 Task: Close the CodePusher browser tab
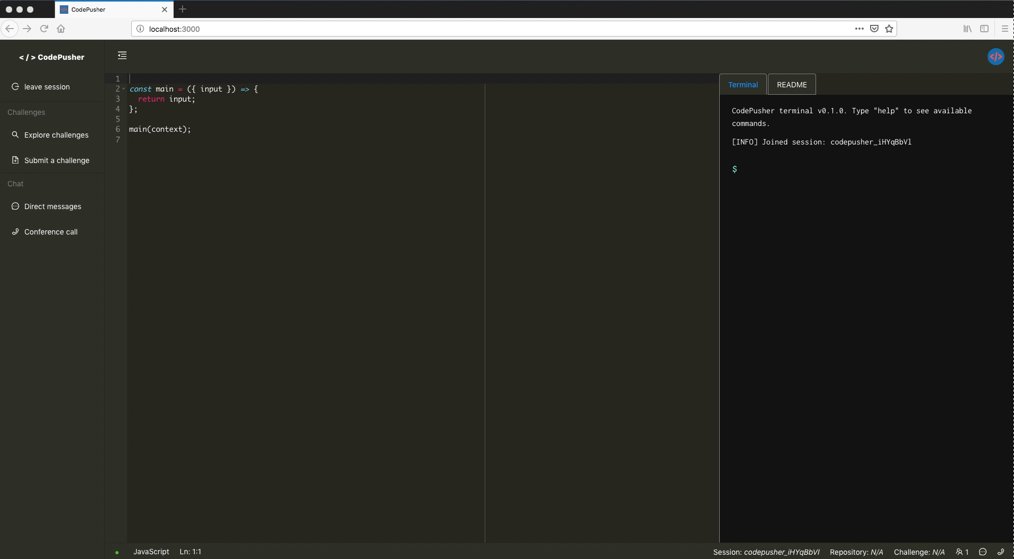tap(165, 10)
